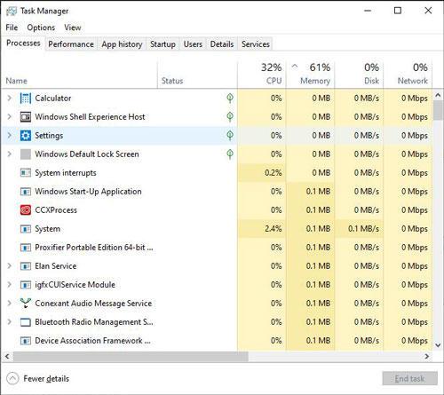Switch to the Performance tab
444x395 pixels.
tap(71, 44)
